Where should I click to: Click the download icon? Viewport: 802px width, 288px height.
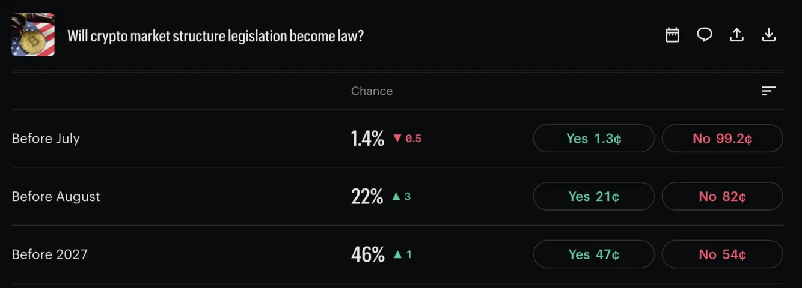click(x=769, y=35)
